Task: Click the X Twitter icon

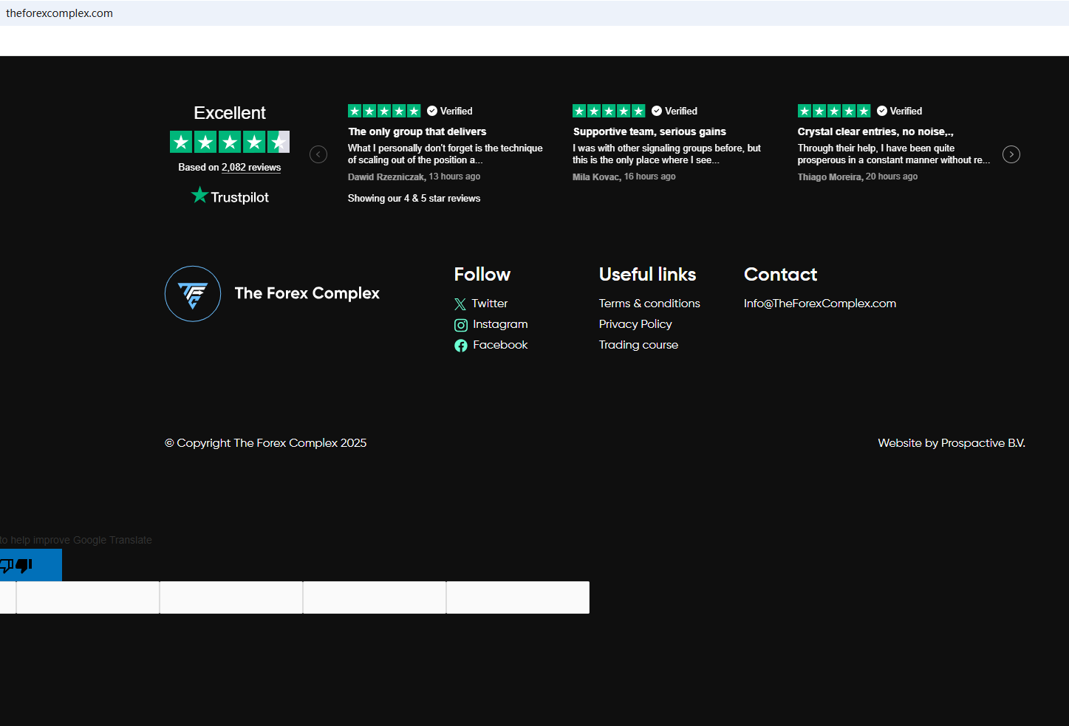Action: 460,304
